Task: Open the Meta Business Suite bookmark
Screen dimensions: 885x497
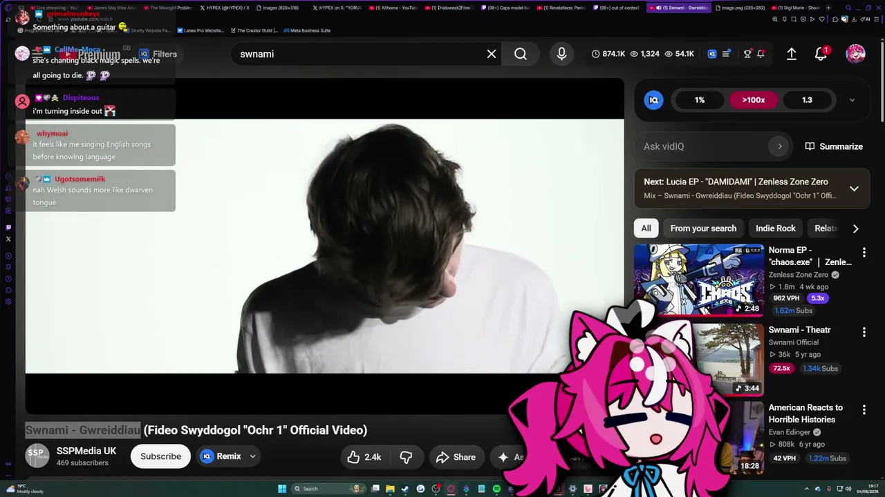Action: 307,30
